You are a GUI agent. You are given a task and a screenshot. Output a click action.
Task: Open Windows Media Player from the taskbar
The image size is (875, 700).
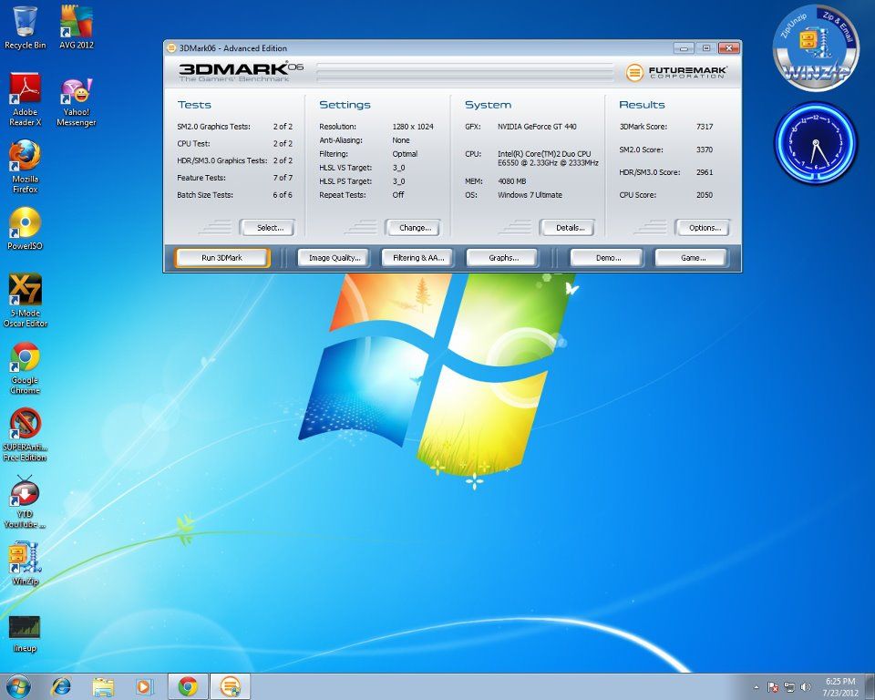(144, 686)
